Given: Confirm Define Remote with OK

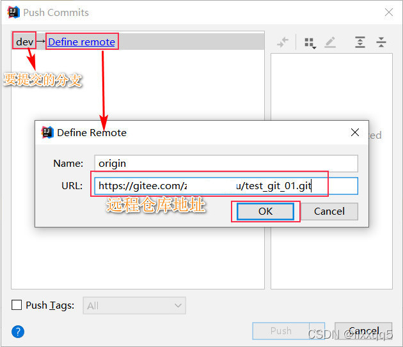Looking at the screenshot, I should [x=265, y=212].
